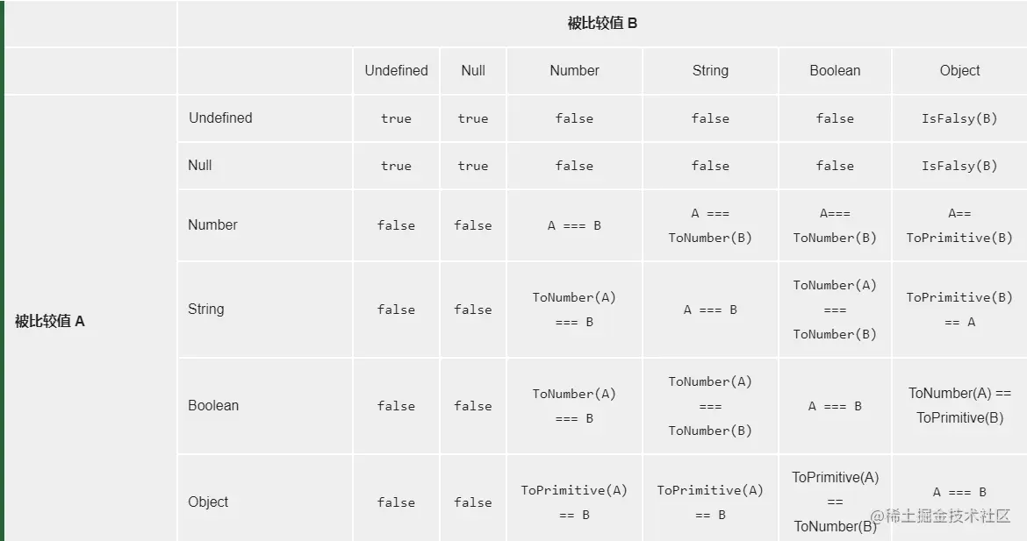The height and width of the screenshot is (541, 1027).
Task: Select the String column header
Action: tap(711, 71)
